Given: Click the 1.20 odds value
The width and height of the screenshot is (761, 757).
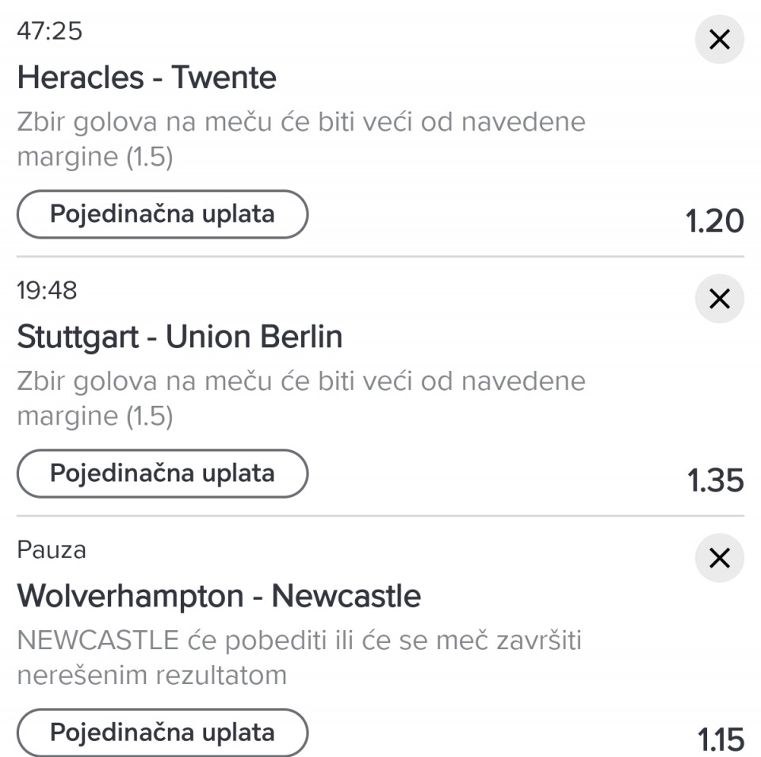Looking at the screenshot, I should pos(715,222).
